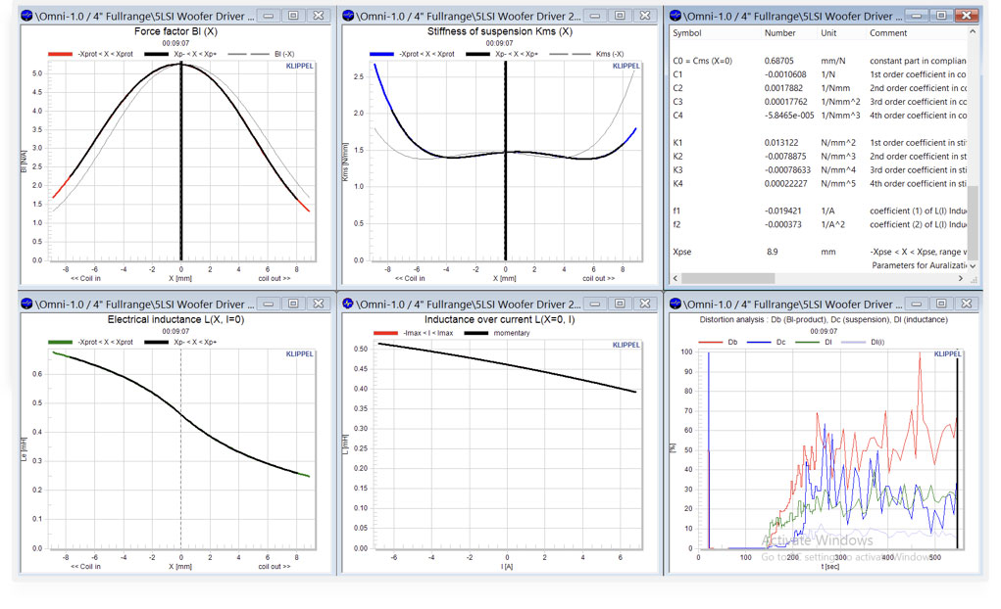
Task: Click the Force factor Bl window title icon
Action: 26,17
